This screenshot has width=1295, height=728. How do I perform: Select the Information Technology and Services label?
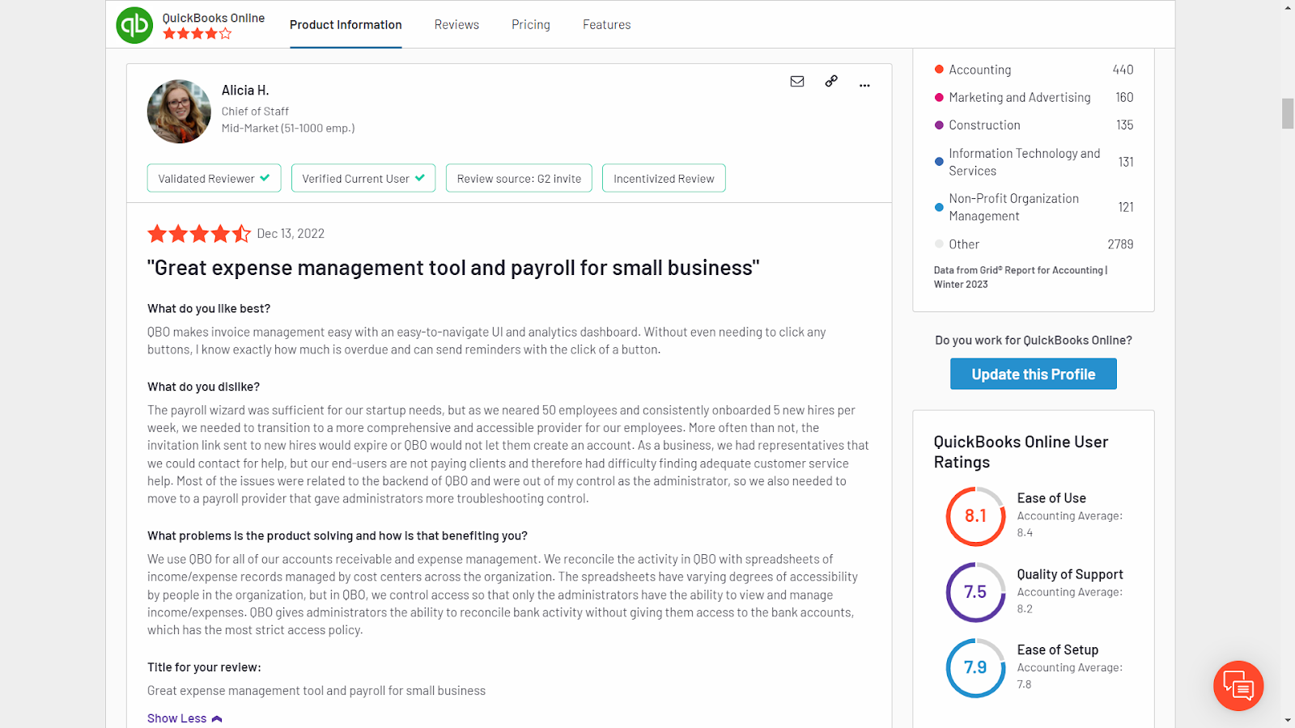coord(1025,162)
